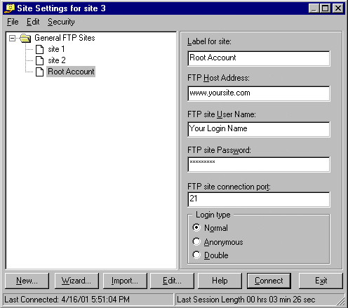Click the document icon beside site 1

[39, 49]
